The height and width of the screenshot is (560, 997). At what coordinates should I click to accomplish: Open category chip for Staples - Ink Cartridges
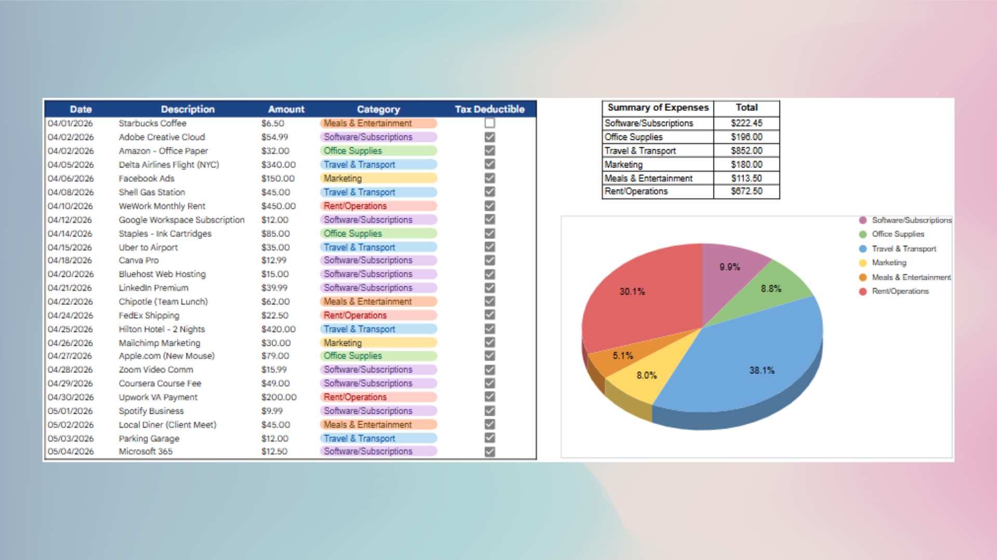tap(379, 233)
